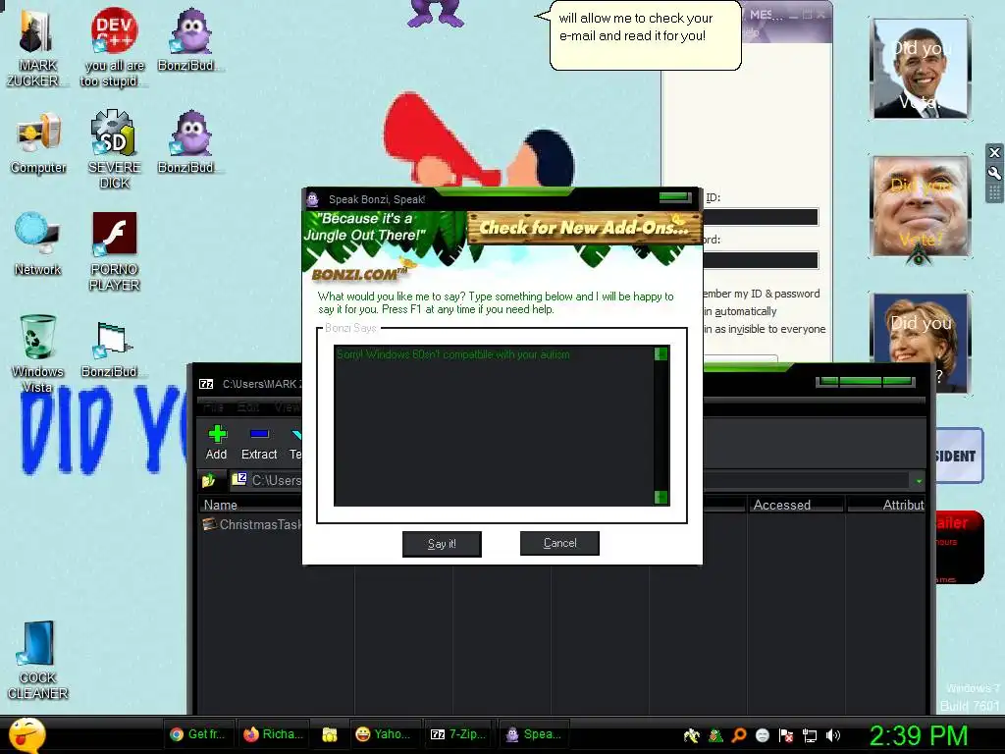1005x754 pixels.
Task: Open the File menu in 7-Zip
Action: pyautogui.click(x=213, y=407)
